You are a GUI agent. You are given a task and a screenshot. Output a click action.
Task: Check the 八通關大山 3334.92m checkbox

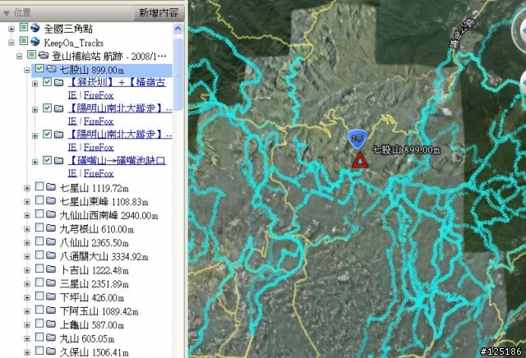[39, 255]
